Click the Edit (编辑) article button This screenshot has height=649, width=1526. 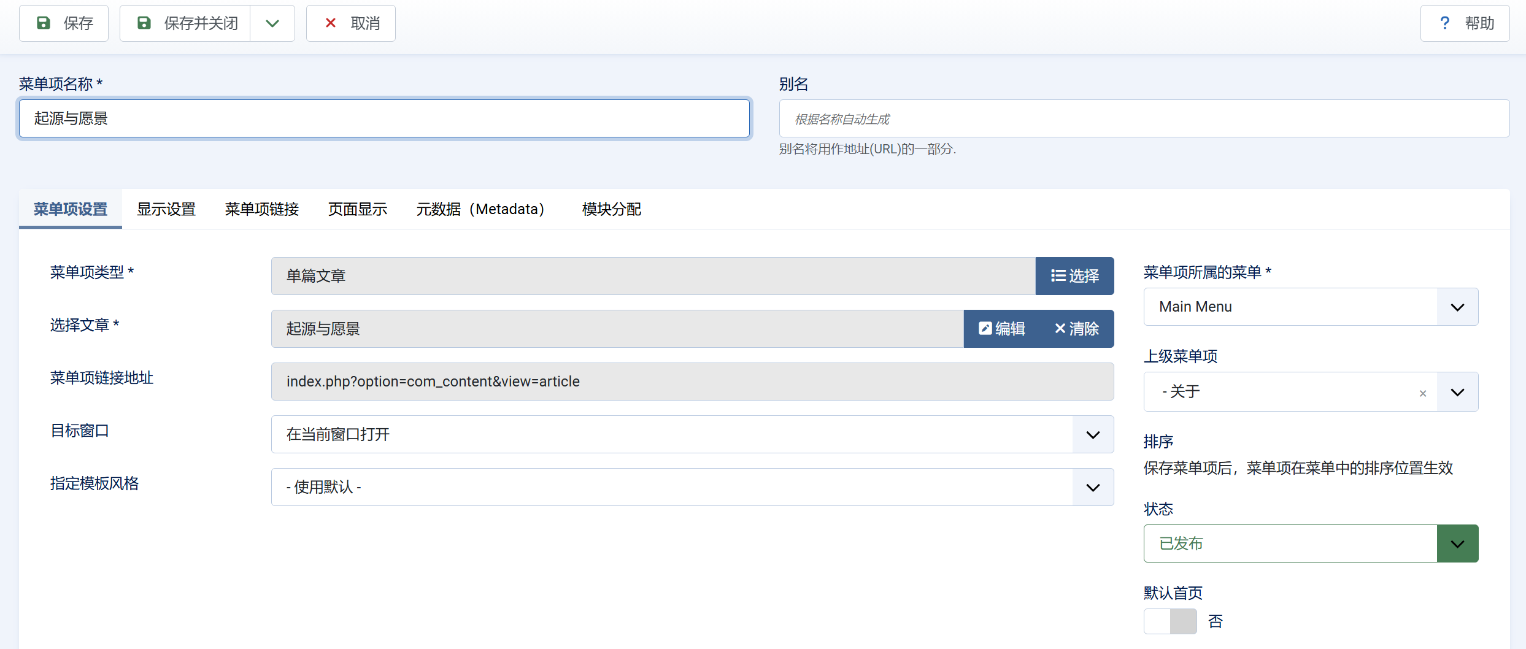1001,329
